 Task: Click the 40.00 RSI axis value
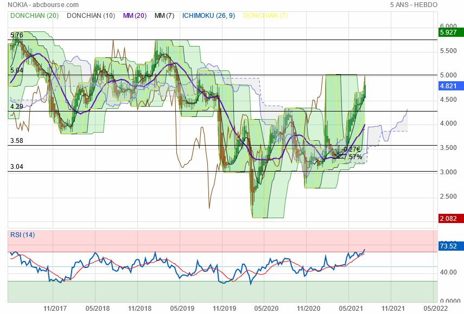tap(448, 272)
